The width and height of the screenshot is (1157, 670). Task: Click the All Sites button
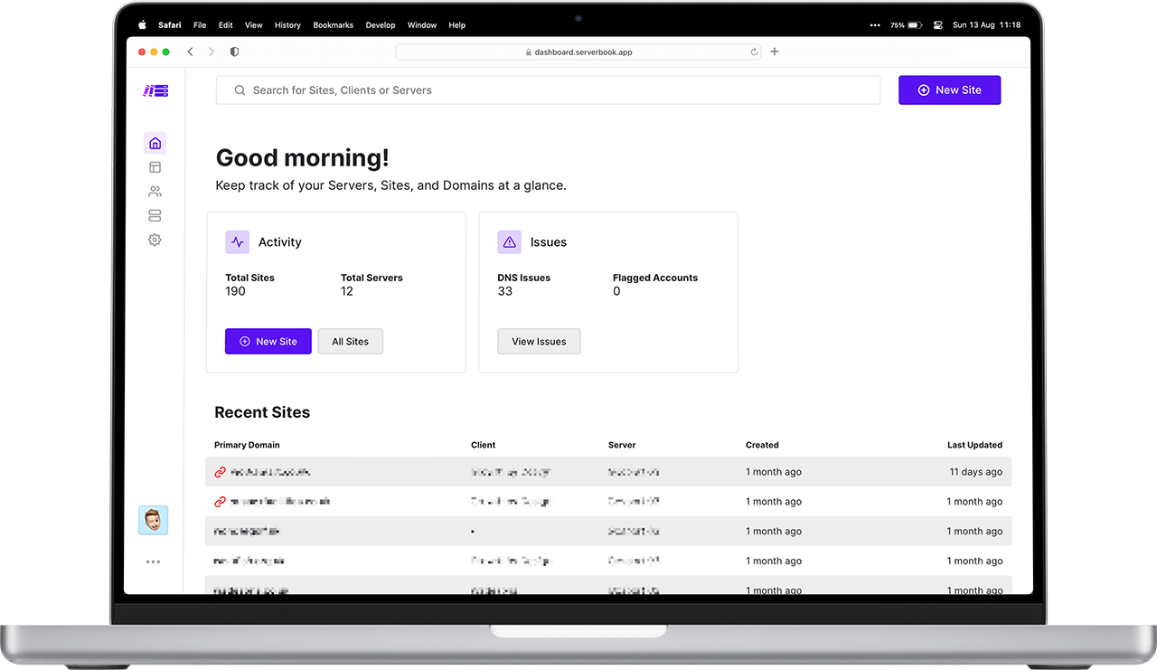click(350, 342)
